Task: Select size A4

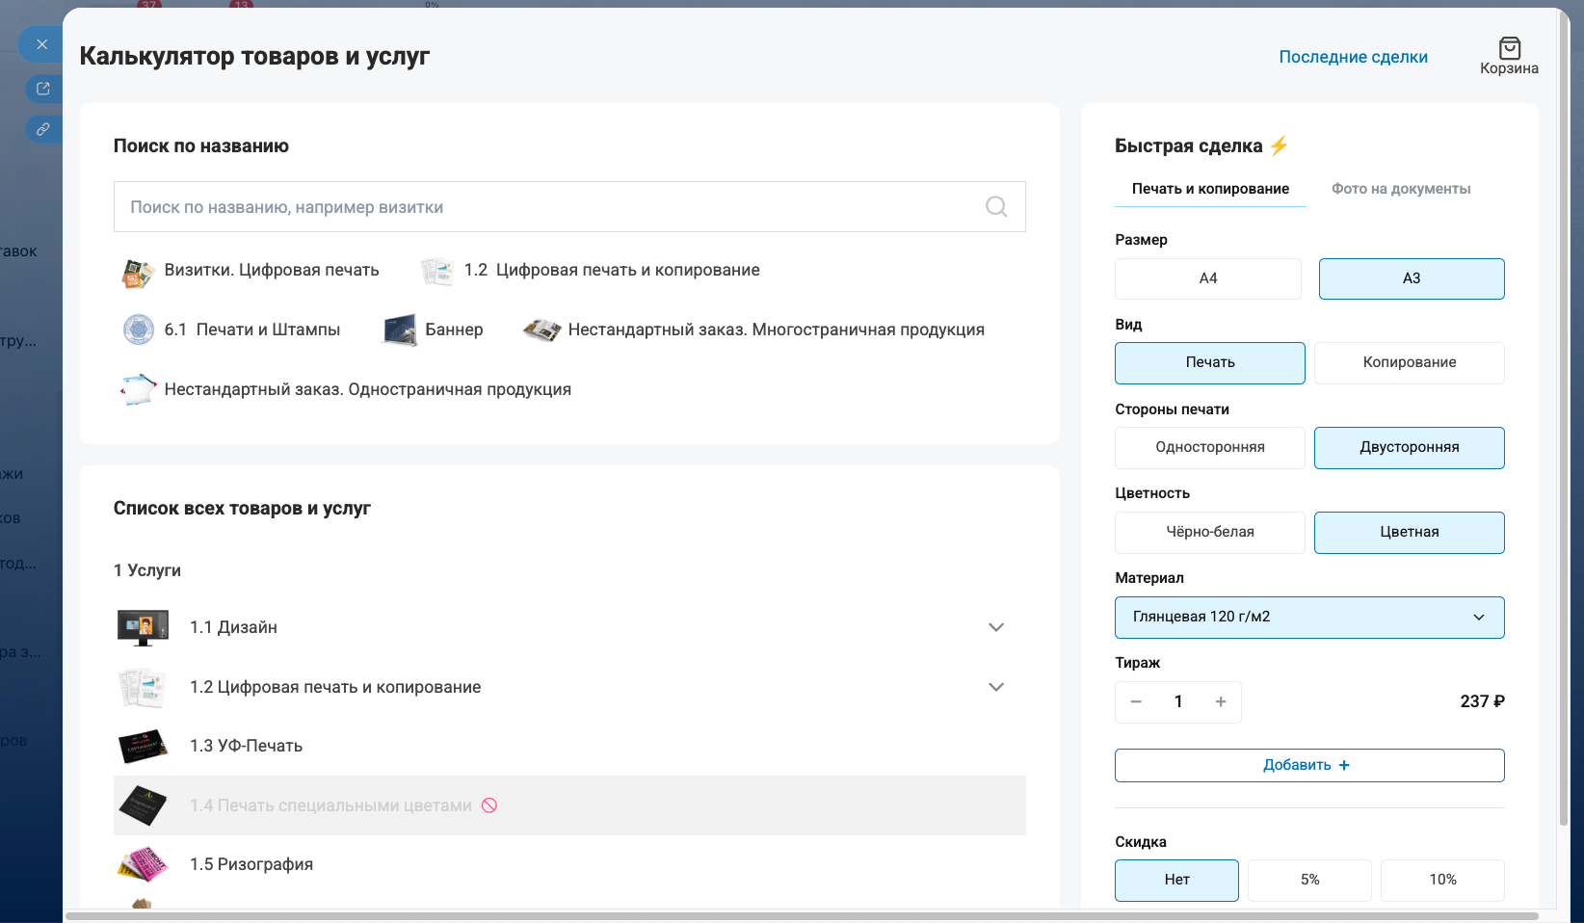Action: pyautogui.click(x=1207, y=278)
